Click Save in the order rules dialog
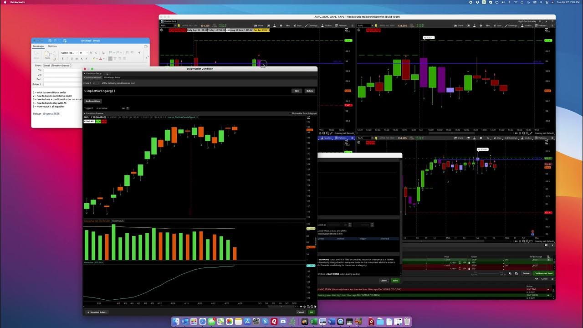 [395, 280]
